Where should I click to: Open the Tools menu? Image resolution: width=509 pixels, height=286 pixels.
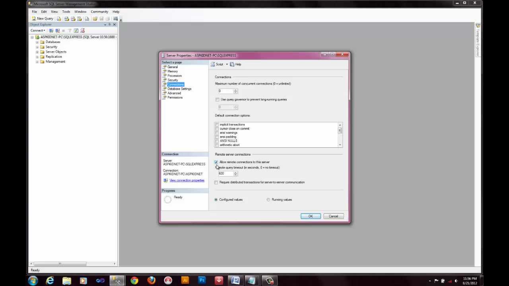[66, 12]
